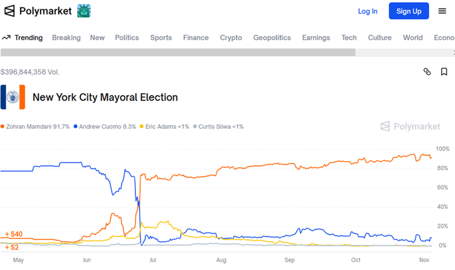Screen dimensions: 455x270
Task: Bookmark this market
Action: 444,72
